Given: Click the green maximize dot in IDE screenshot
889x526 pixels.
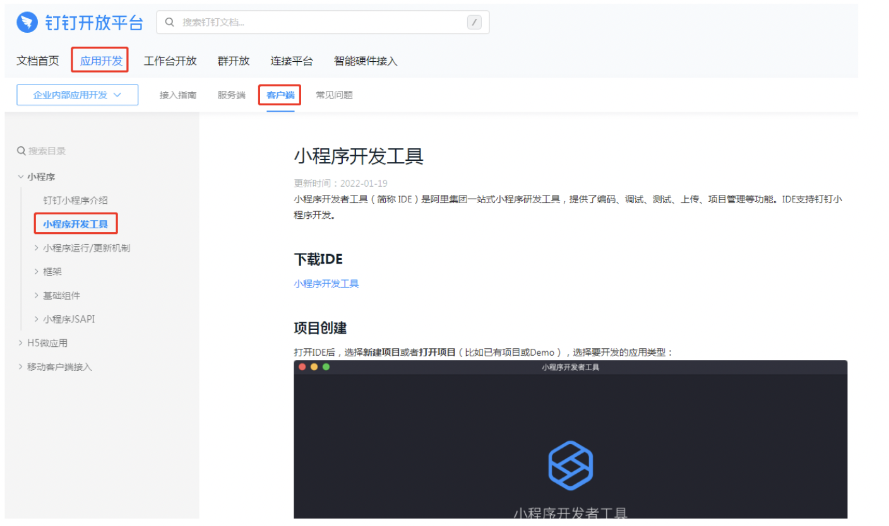Looking at the screenshot, I should click(326, 366).
